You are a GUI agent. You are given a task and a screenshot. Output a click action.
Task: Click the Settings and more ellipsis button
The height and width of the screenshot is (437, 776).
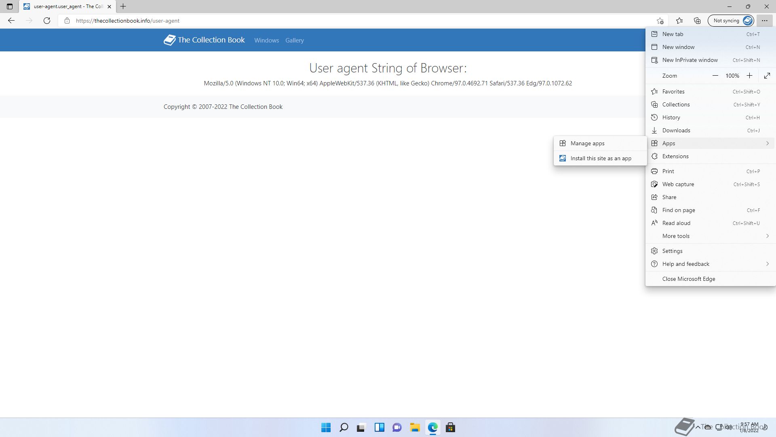(x=764, y=21)
